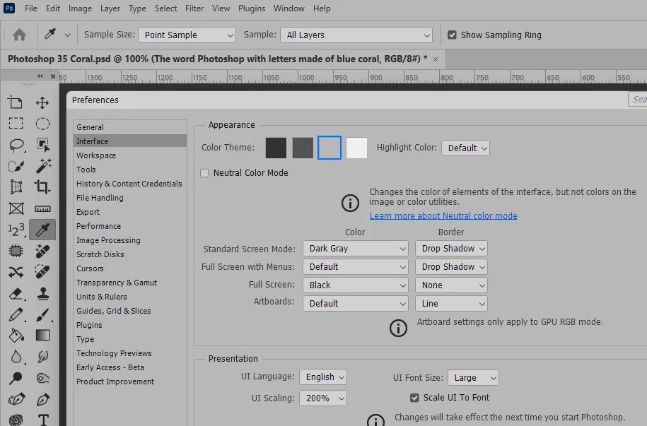Open the Layer menu
This screenshot has height=426, width=647.
tap(110, 8)
